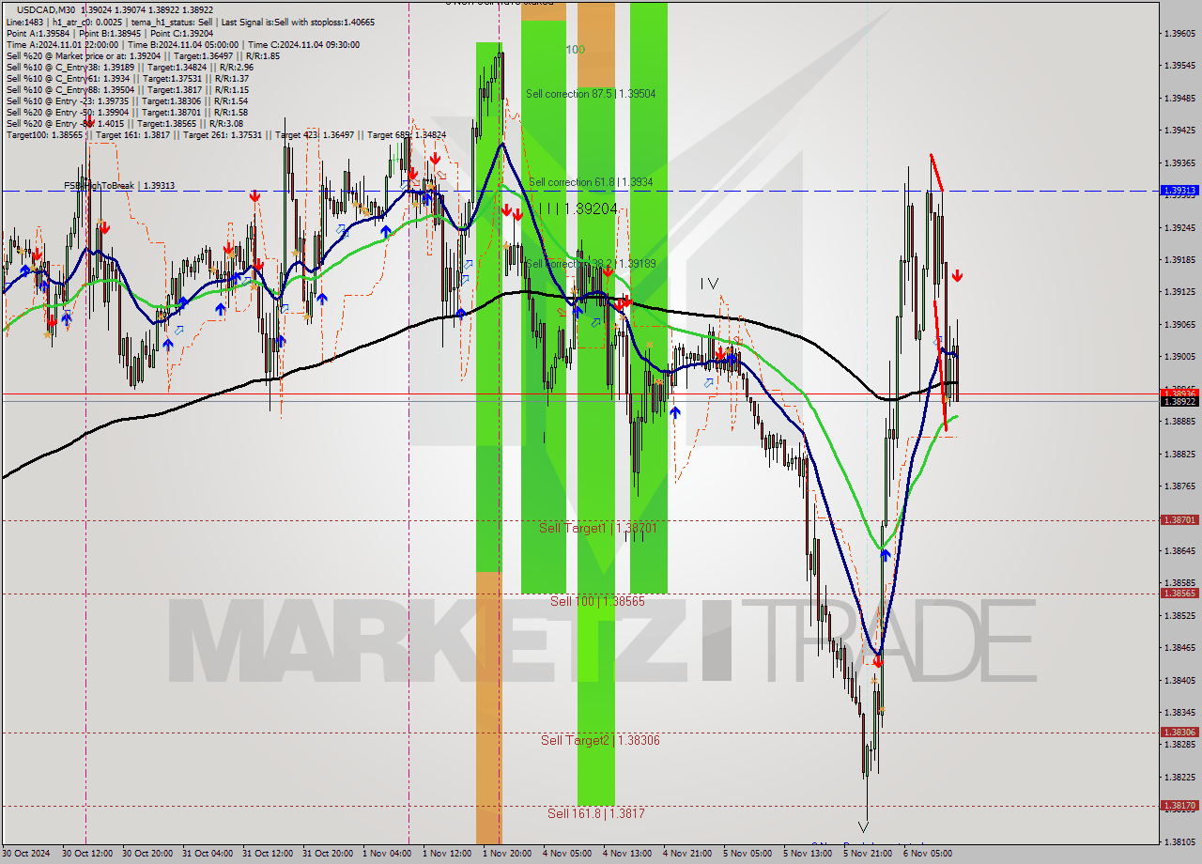Click the '4 Nov 21:00' time axis label
This screenshot has width=1202, height=864.
coord(687,854)
